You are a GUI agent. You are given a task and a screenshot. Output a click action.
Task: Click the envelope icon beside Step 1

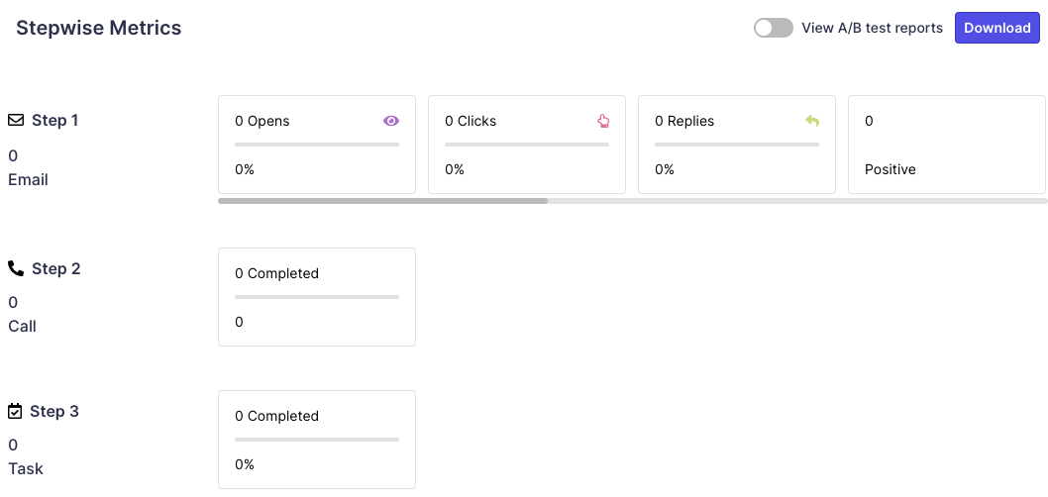16,120
